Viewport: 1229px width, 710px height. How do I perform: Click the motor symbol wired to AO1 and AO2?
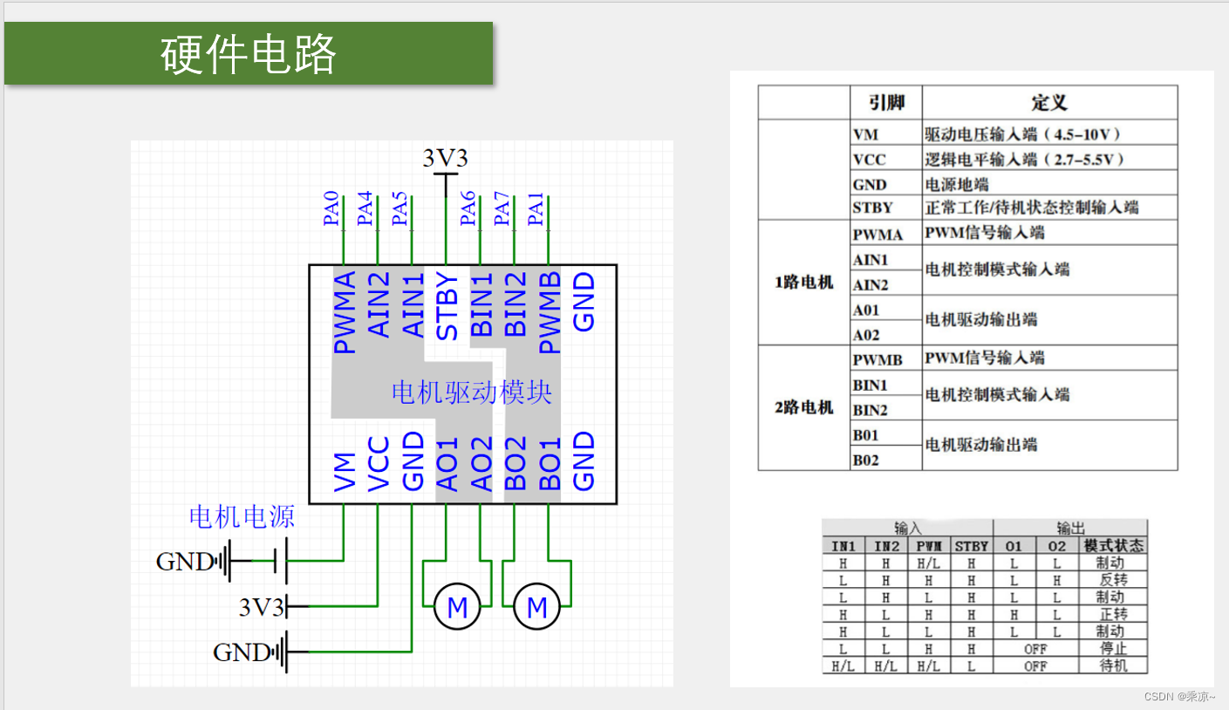pyautogui.click(x=457, y=607)
